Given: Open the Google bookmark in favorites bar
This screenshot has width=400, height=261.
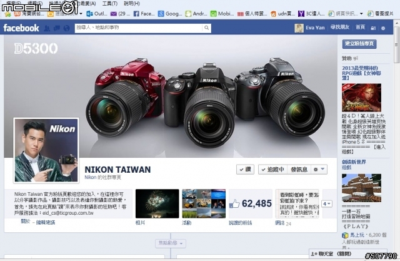Looking at the screenshot, I should (x=170, y=14).
